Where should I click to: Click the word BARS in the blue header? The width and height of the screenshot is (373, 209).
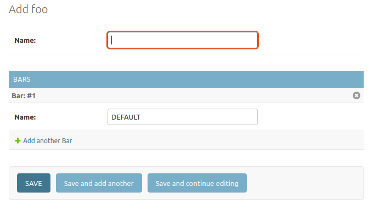(x=21, y=80)
